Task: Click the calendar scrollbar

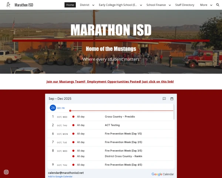Action: pyautogui.click(x=174, y=112)
